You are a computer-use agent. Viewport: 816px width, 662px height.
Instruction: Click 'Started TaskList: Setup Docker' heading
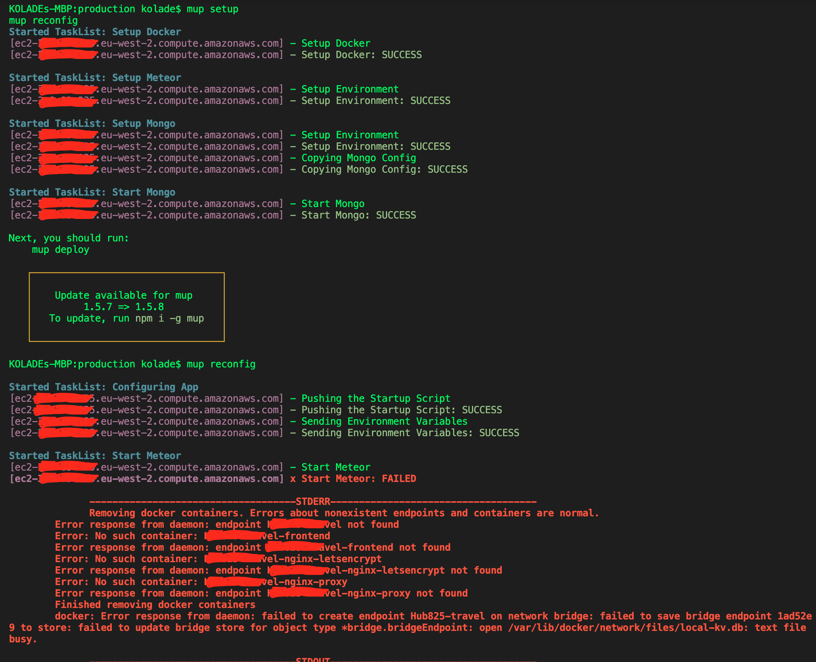click(95, 32)
